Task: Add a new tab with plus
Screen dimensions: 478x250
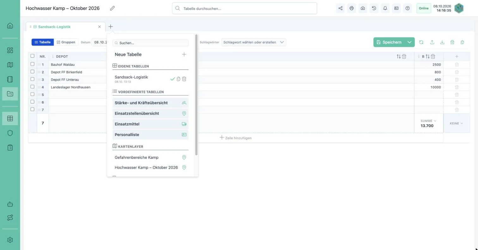Action: coord(110,27)
